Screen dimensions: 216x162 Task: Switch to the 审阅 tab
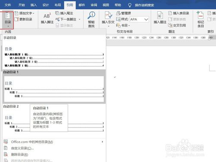(94, 5)
